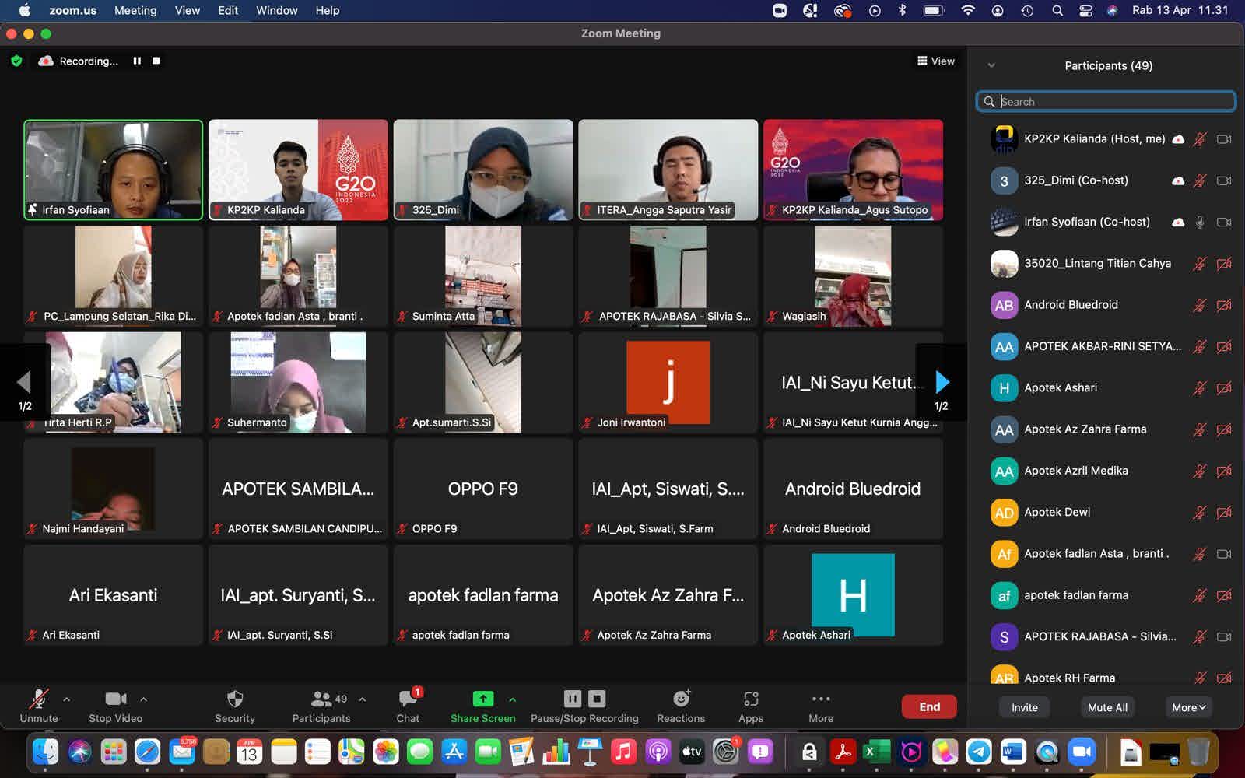Collapse the Participants panel chevron
Screen dimensions: 1245x778
coord(991,65)
